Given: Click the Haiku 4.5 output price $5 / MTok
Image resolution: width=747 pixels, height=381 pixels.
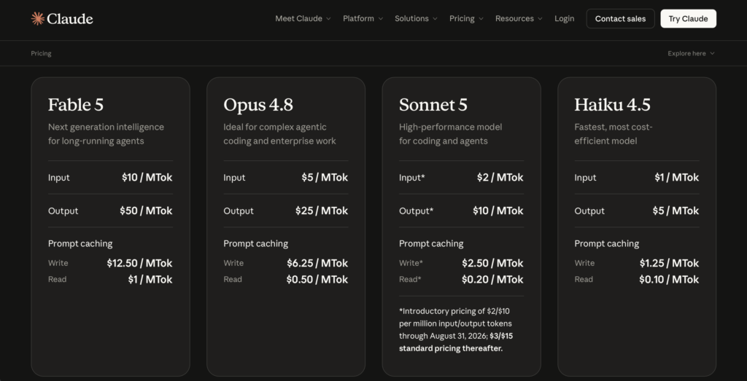Looking at the screenshot, I should point(676,211).
